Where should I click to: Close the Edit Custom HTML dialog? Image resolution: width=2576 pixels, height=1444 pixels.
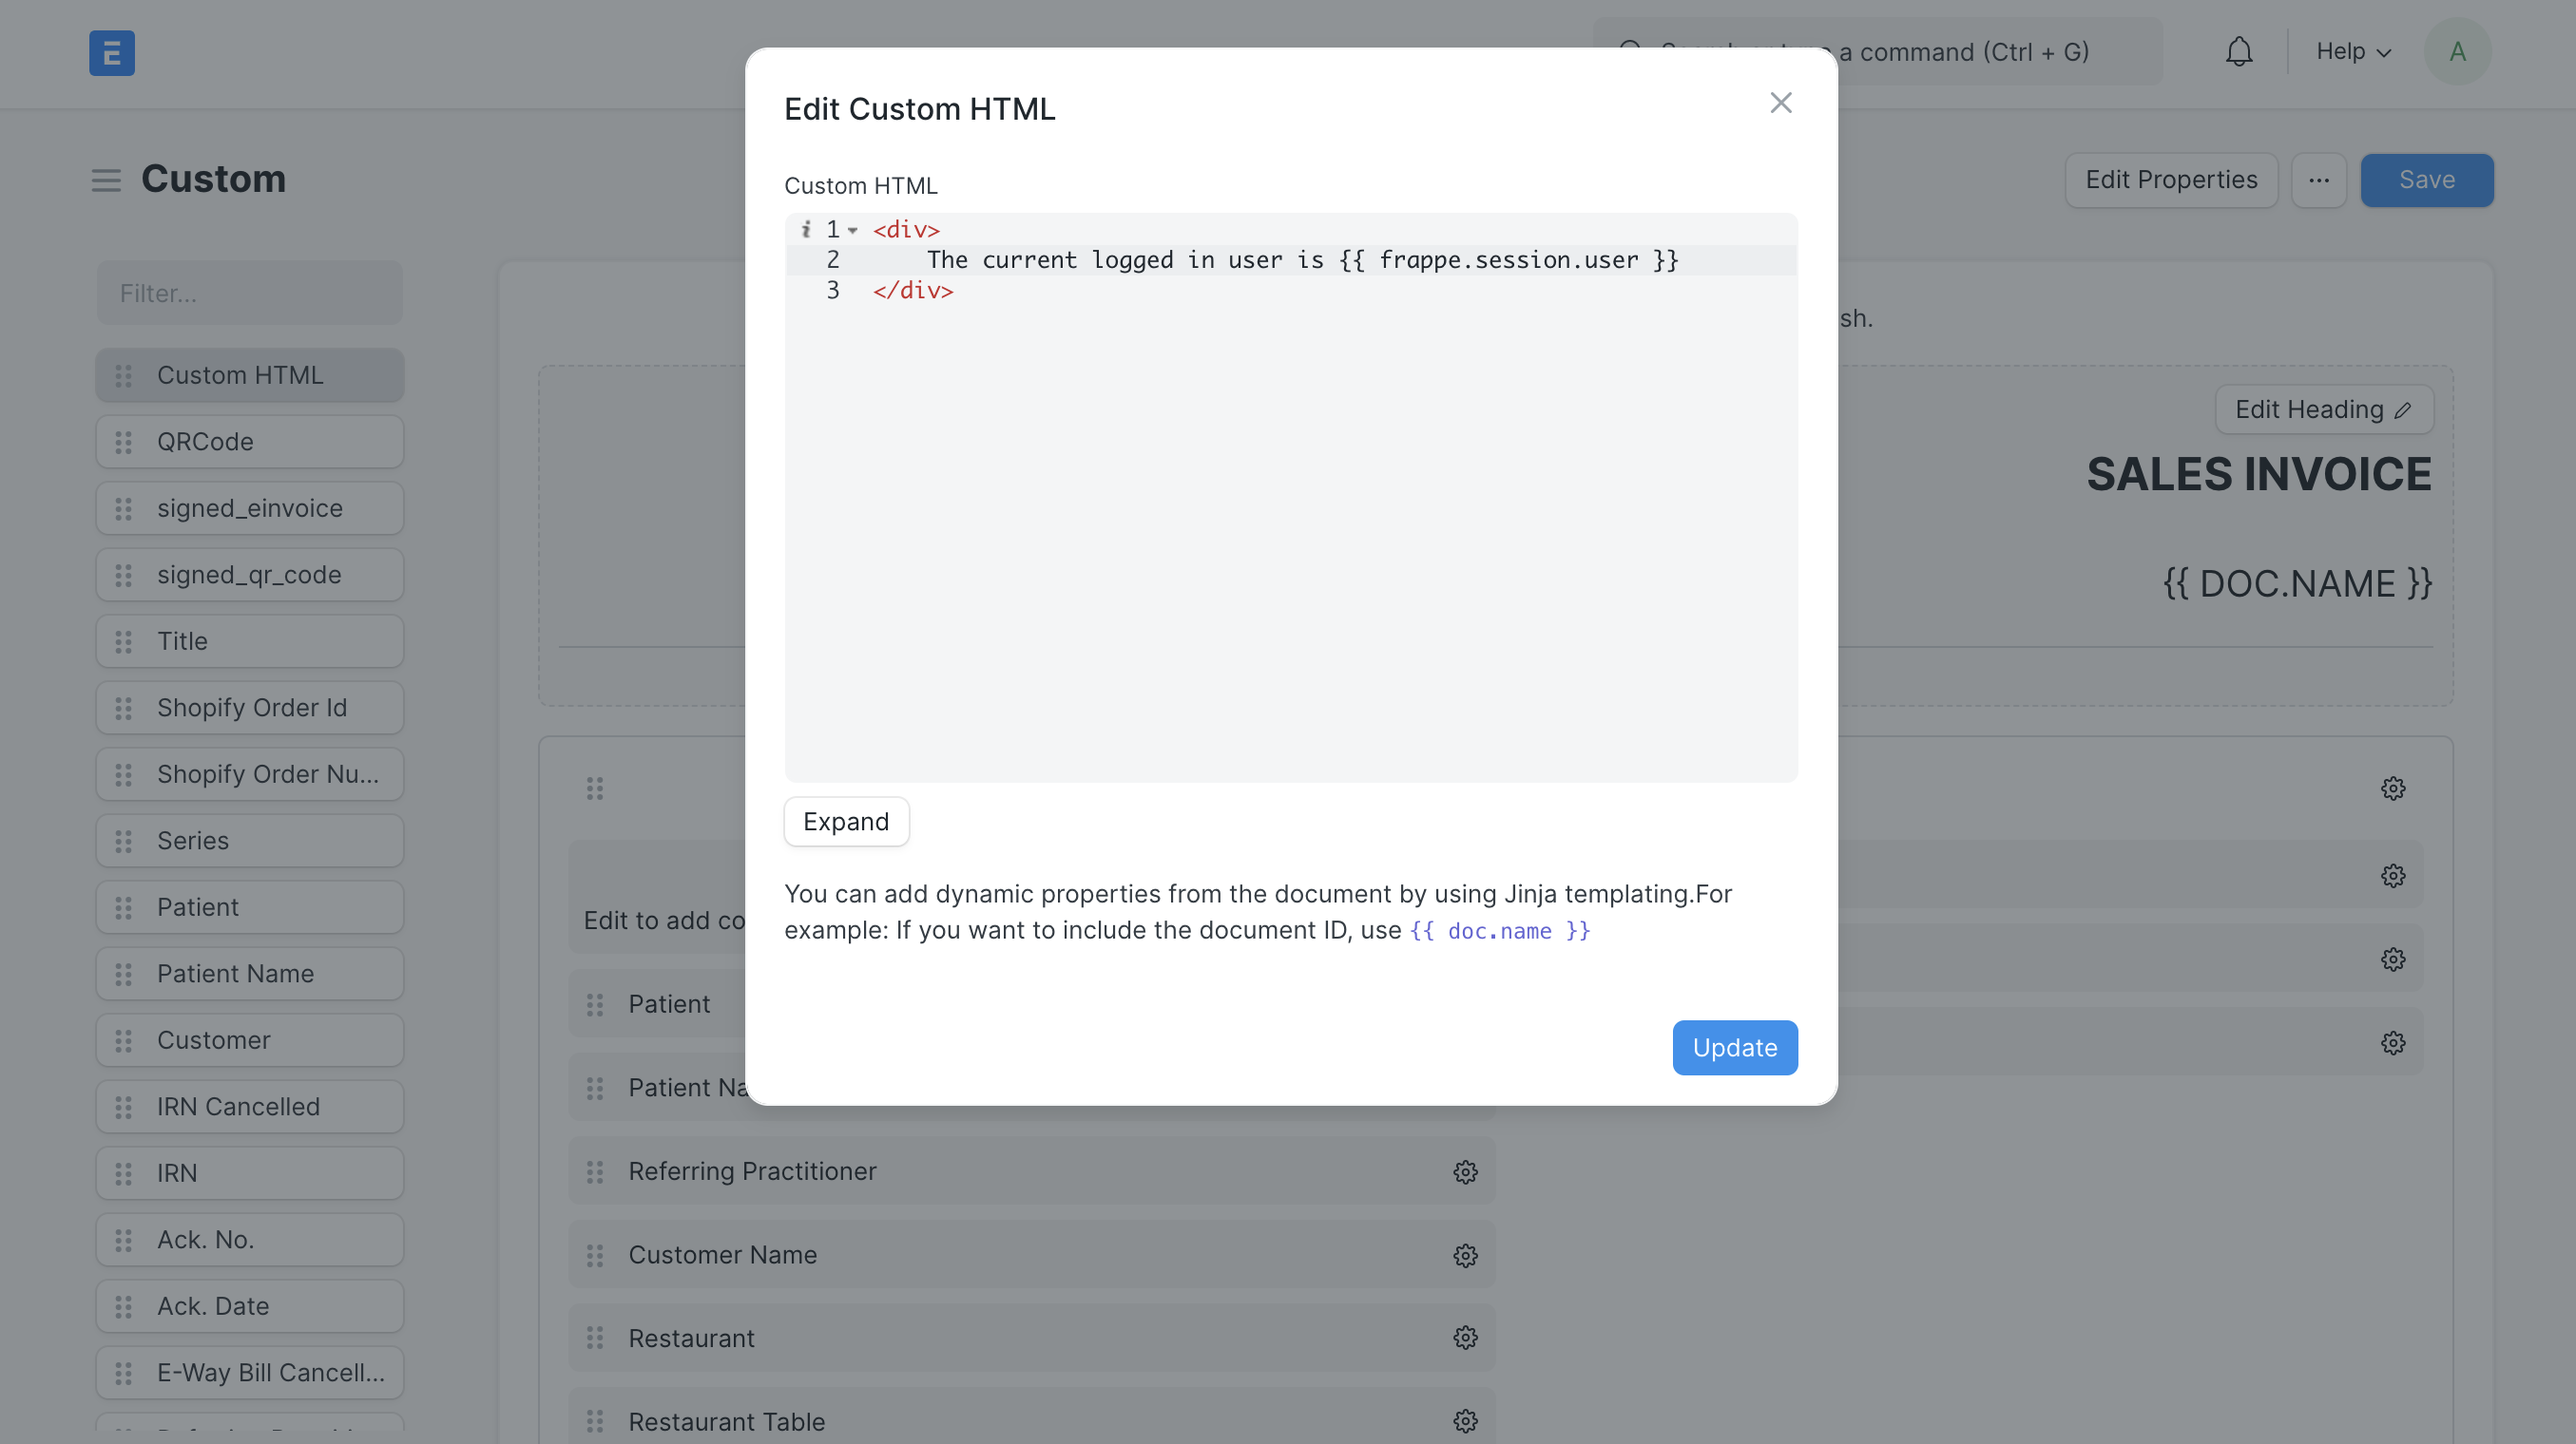click(x=1781, y=102)
